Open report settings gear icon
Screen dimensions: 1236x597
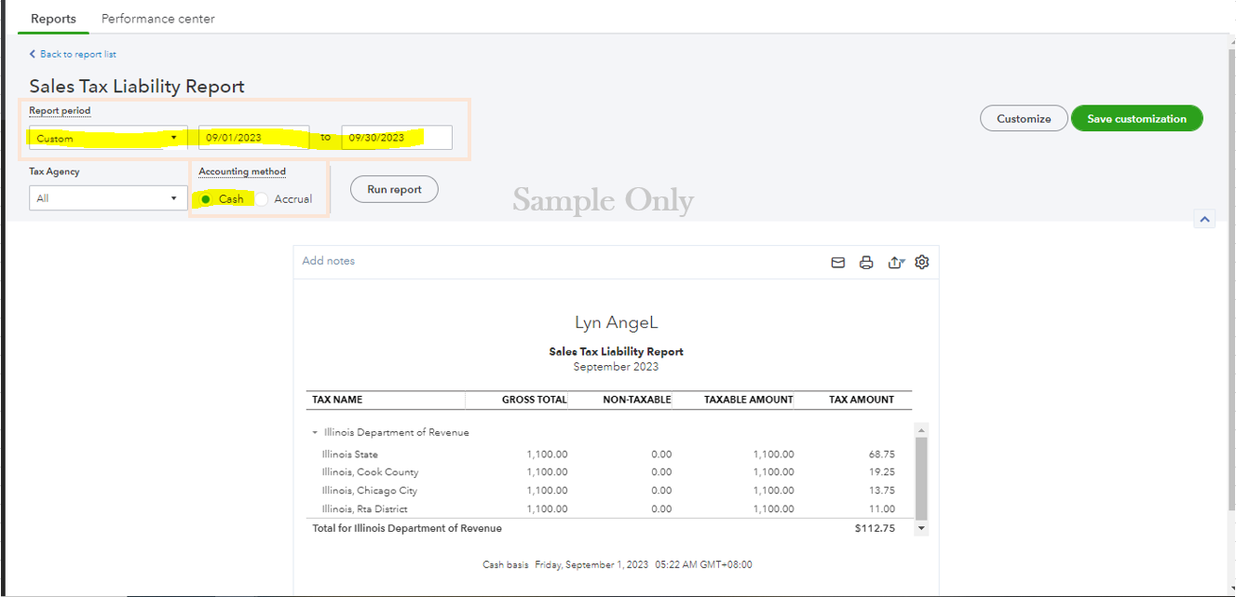(922, 262)
